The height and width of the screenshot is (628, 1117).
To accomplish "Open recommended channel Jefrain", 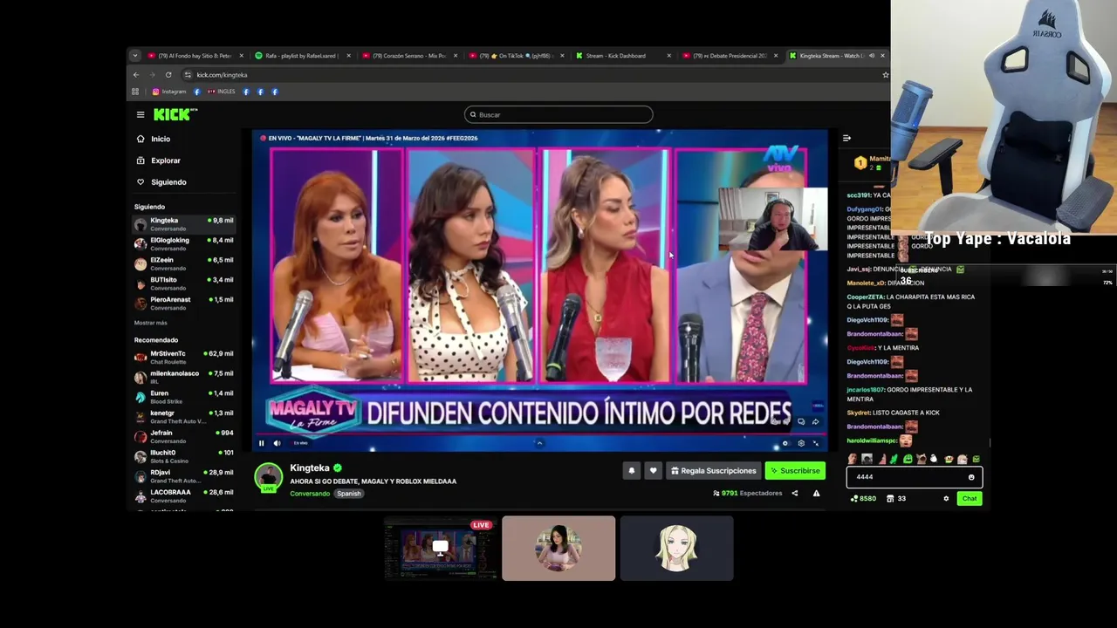I will pos(184,436).
